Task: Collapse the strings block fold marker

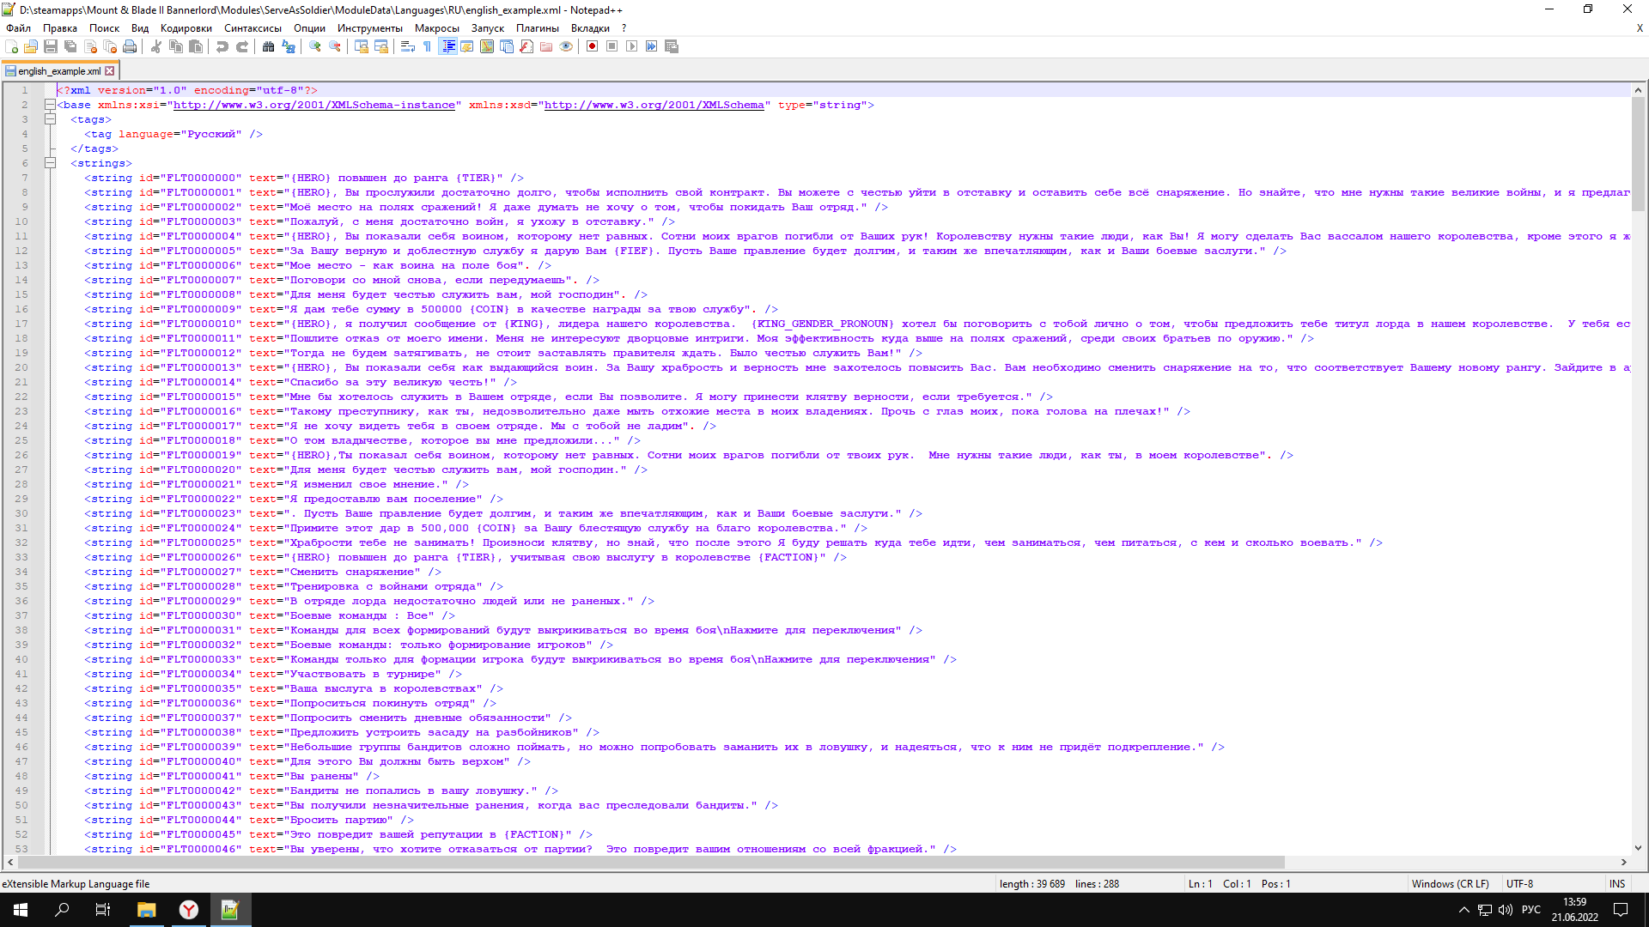Action: (x=50, y=163)
